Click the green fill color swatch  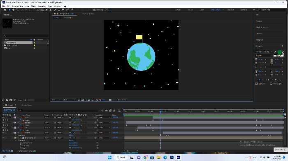pyautogui.click(x=279, y=53)
